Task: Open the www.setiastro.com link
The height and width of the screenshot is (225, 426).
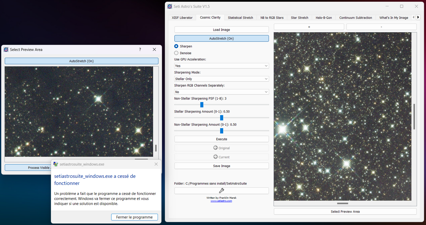Action: pos(221,201)
